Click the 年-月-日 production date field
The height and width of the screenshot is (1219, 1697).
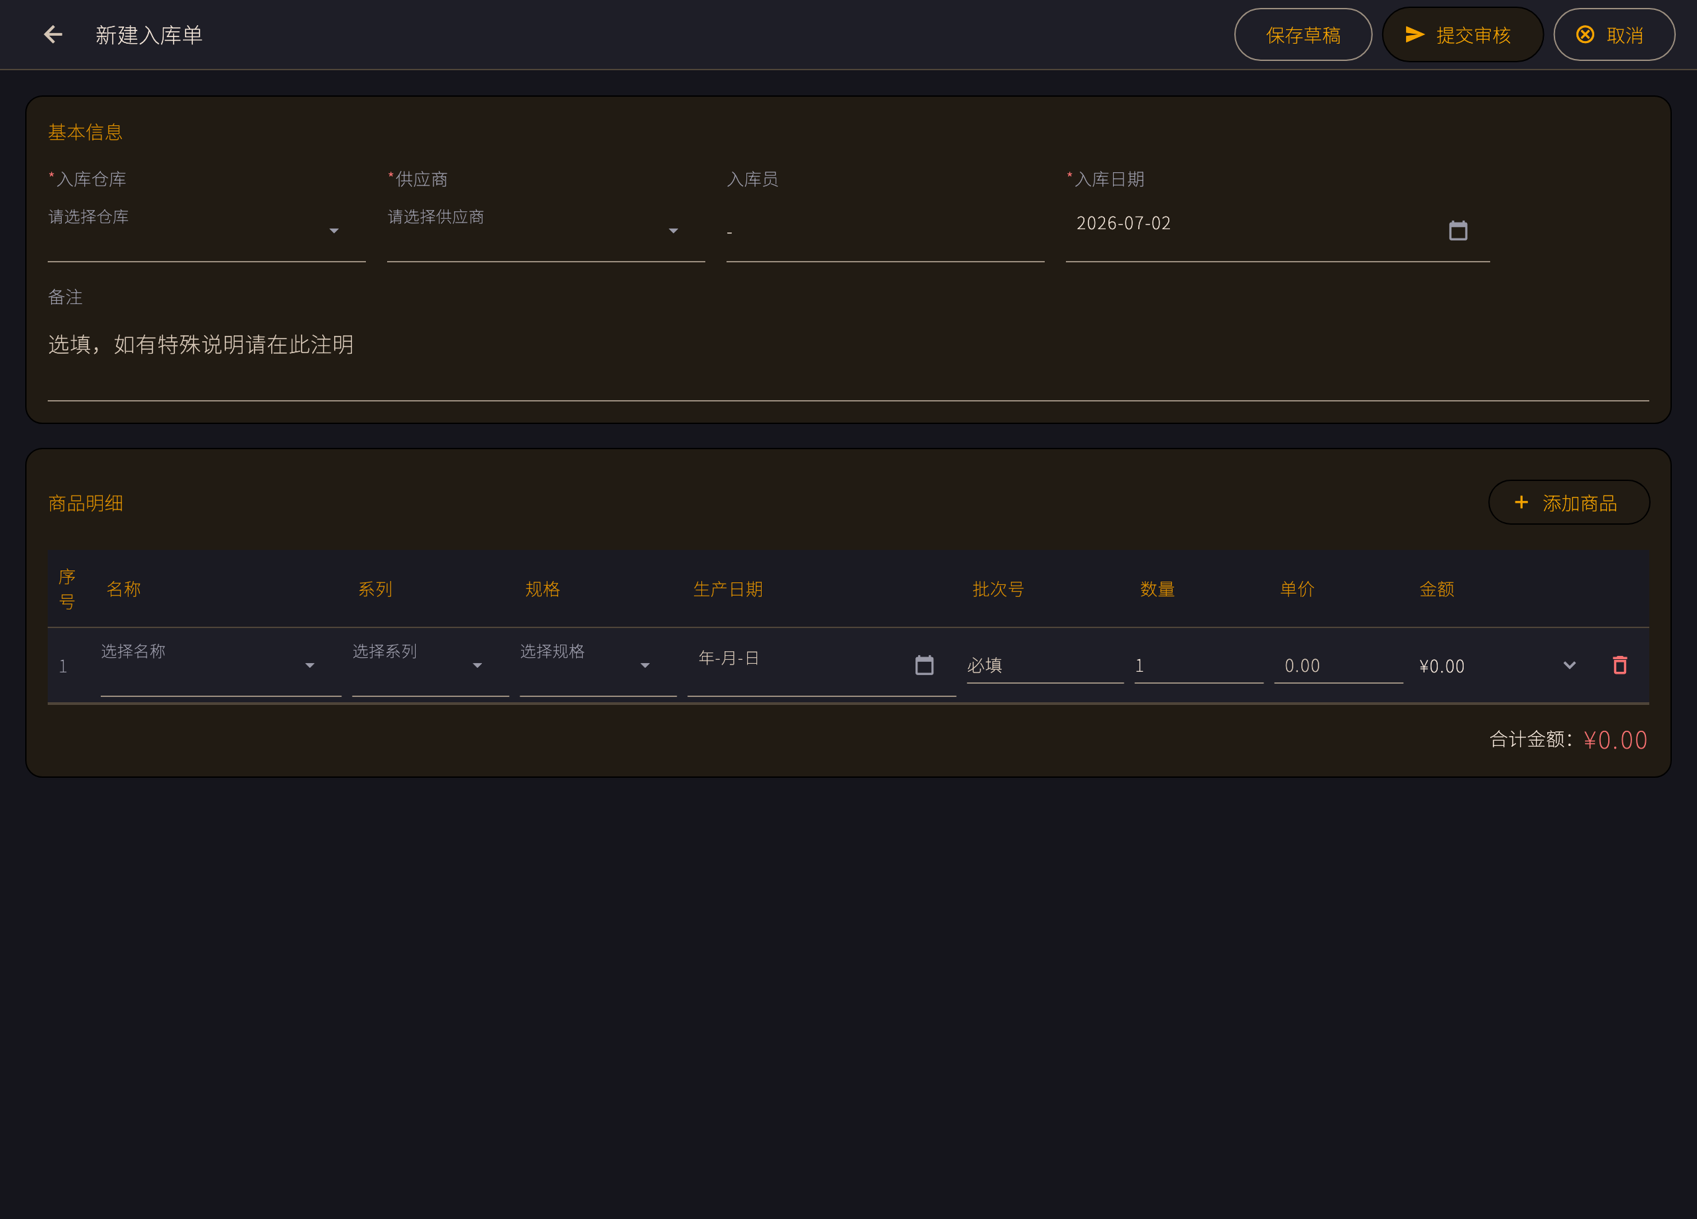tap(821, 666)
